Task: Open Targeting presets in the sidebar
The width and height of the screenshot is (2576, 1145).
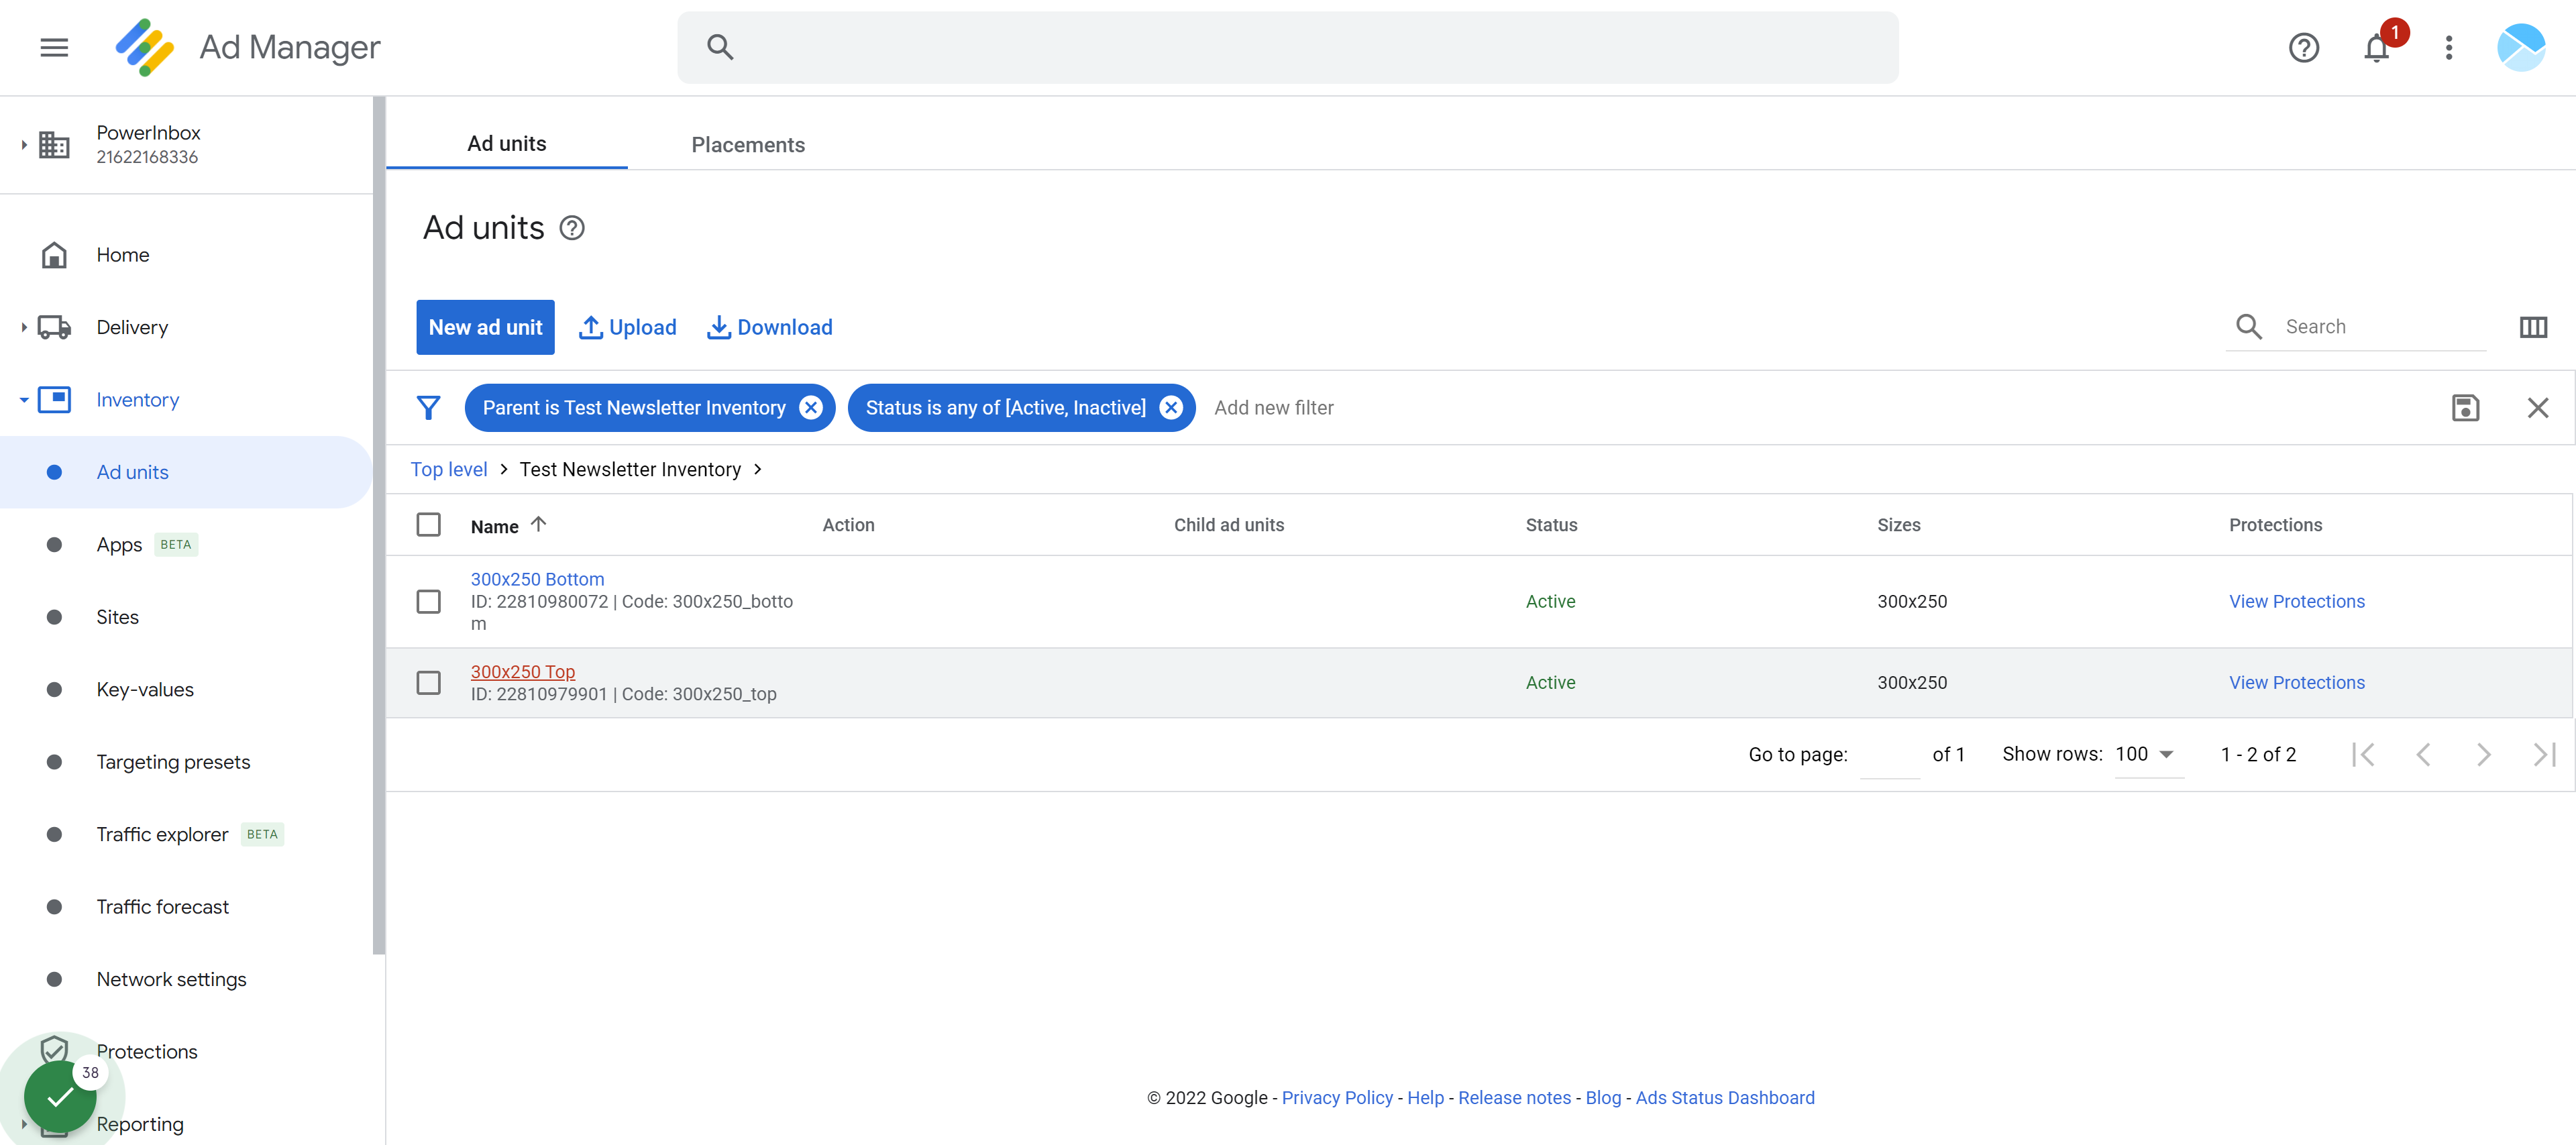Action: tap(173, 762)
